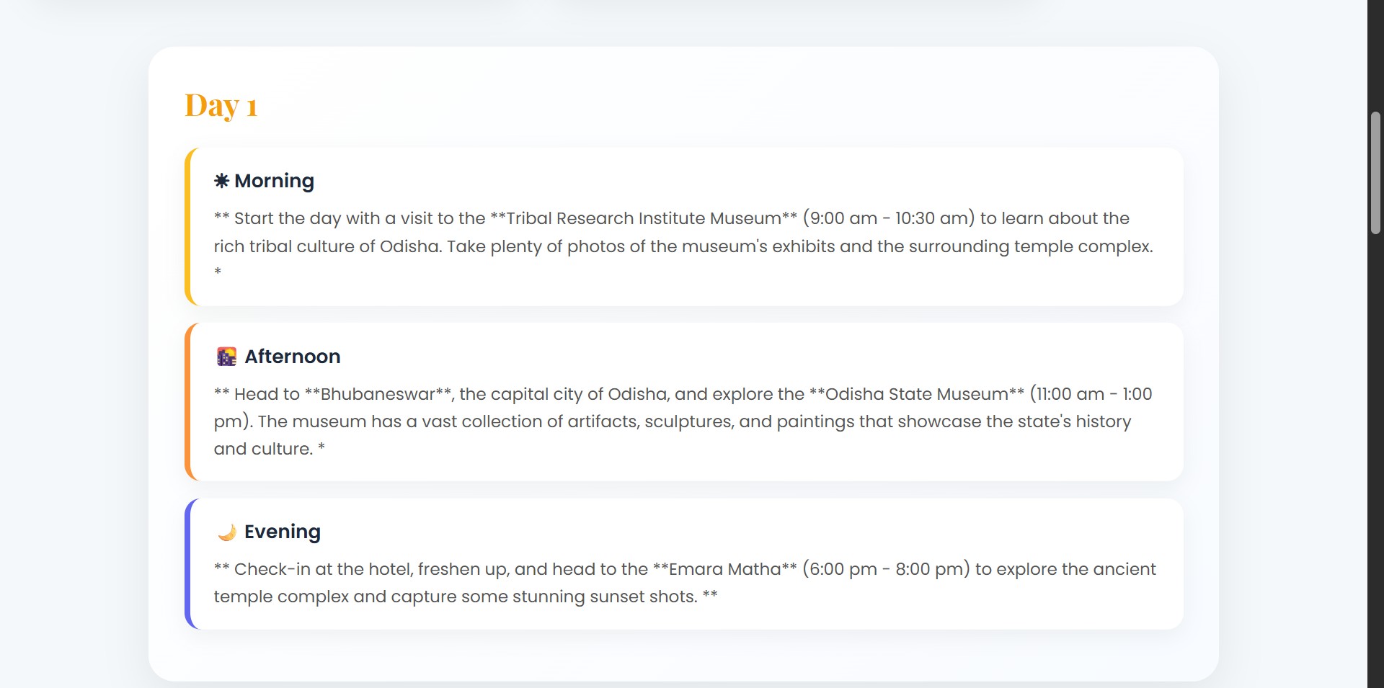Click the yellow accent bar of Morning card
Screen dimensions: 1384x688
(188, 227)
